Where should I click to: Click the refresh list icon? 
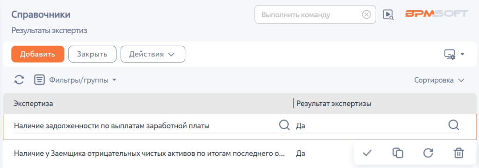[x=19, y=80]
